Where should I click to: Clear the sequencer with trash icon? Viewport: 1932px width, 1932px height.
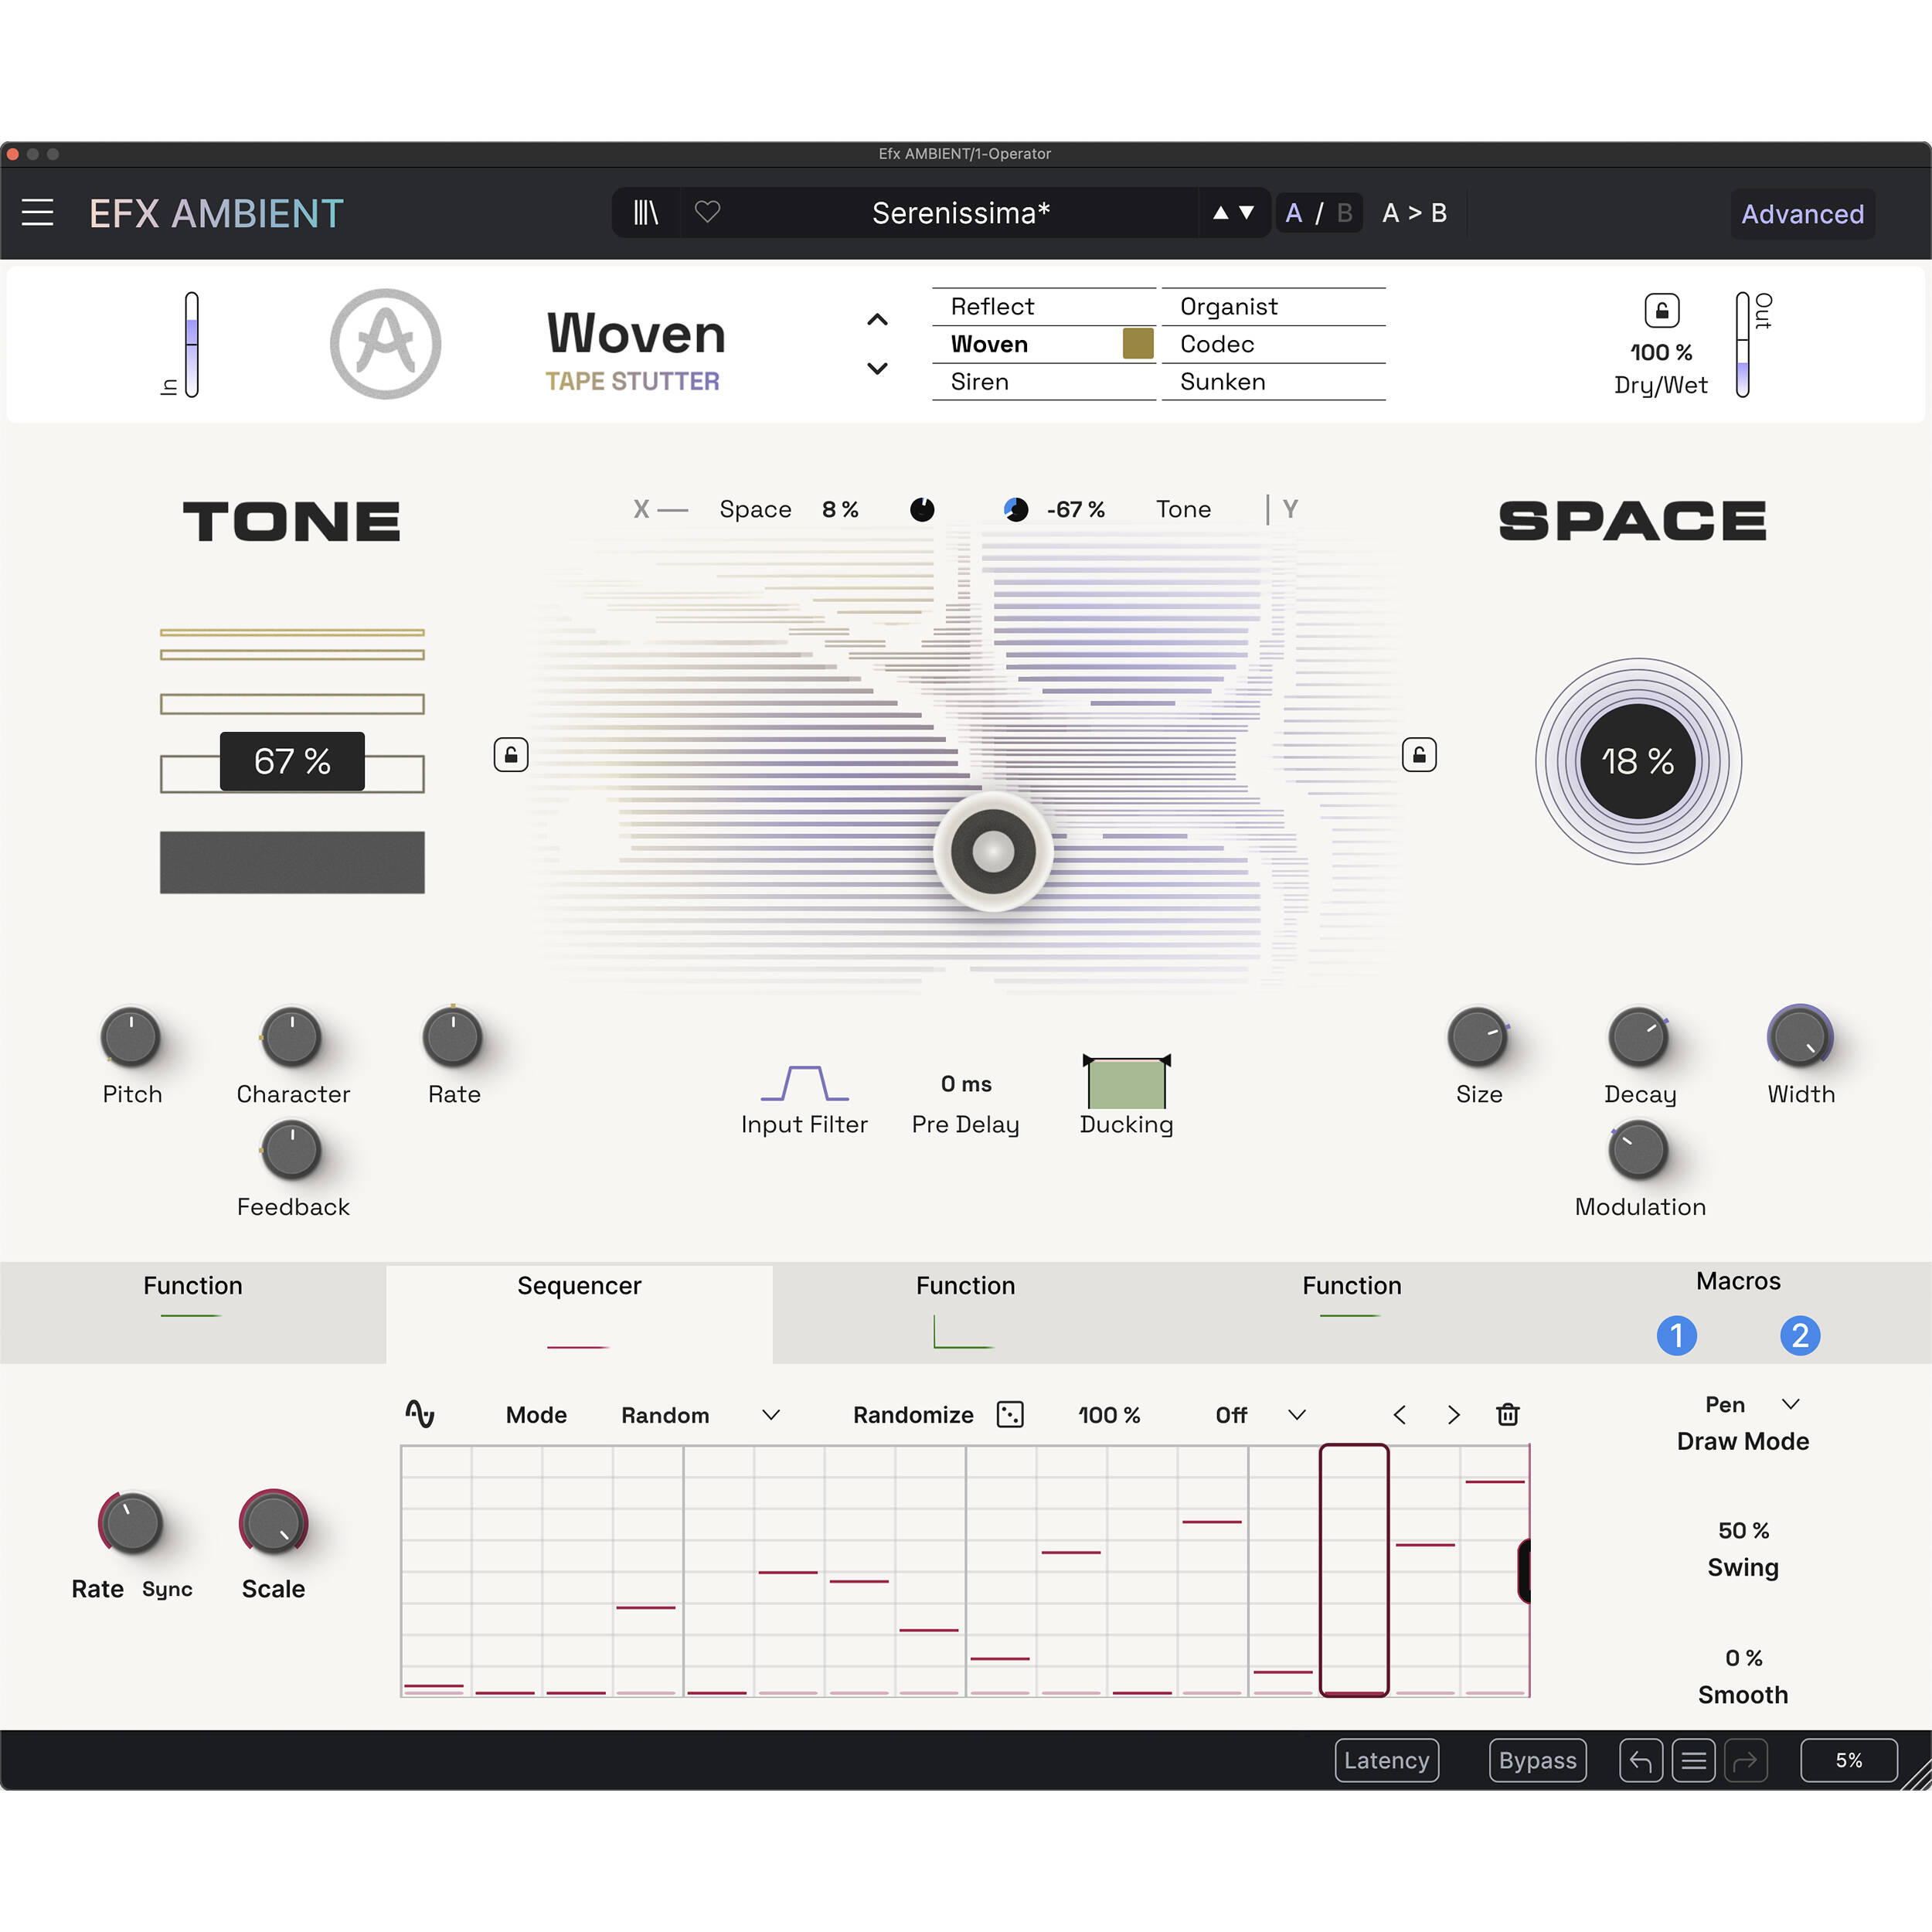click(x=1507, y=1415)
